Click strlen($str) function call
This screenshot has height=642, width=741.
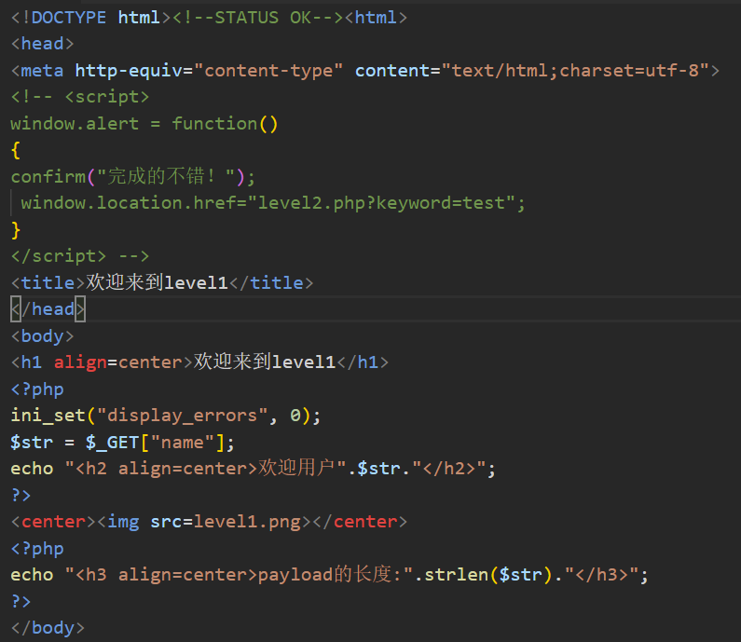pyautogui.click(x=488, y=575)
